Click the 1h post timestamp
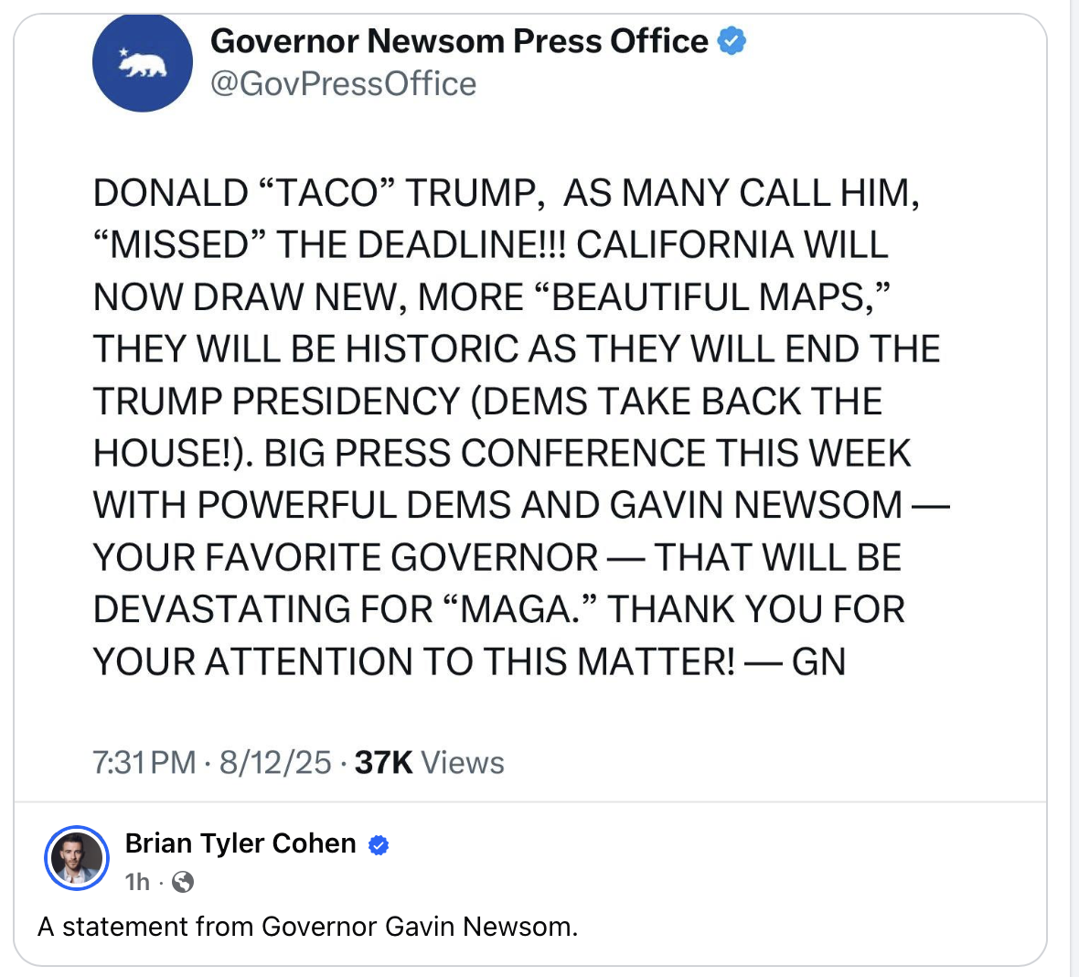The image size is (1079, 977). click(137, 882)
